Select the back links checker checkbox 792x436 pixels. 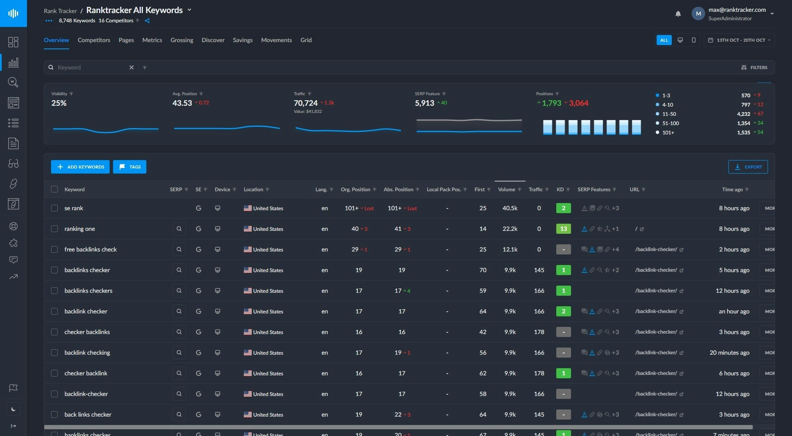pyautogui.click(x=54, y=415)
